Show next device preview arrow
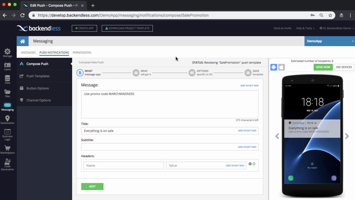The image size is (355, 200). tap(347, 136)
